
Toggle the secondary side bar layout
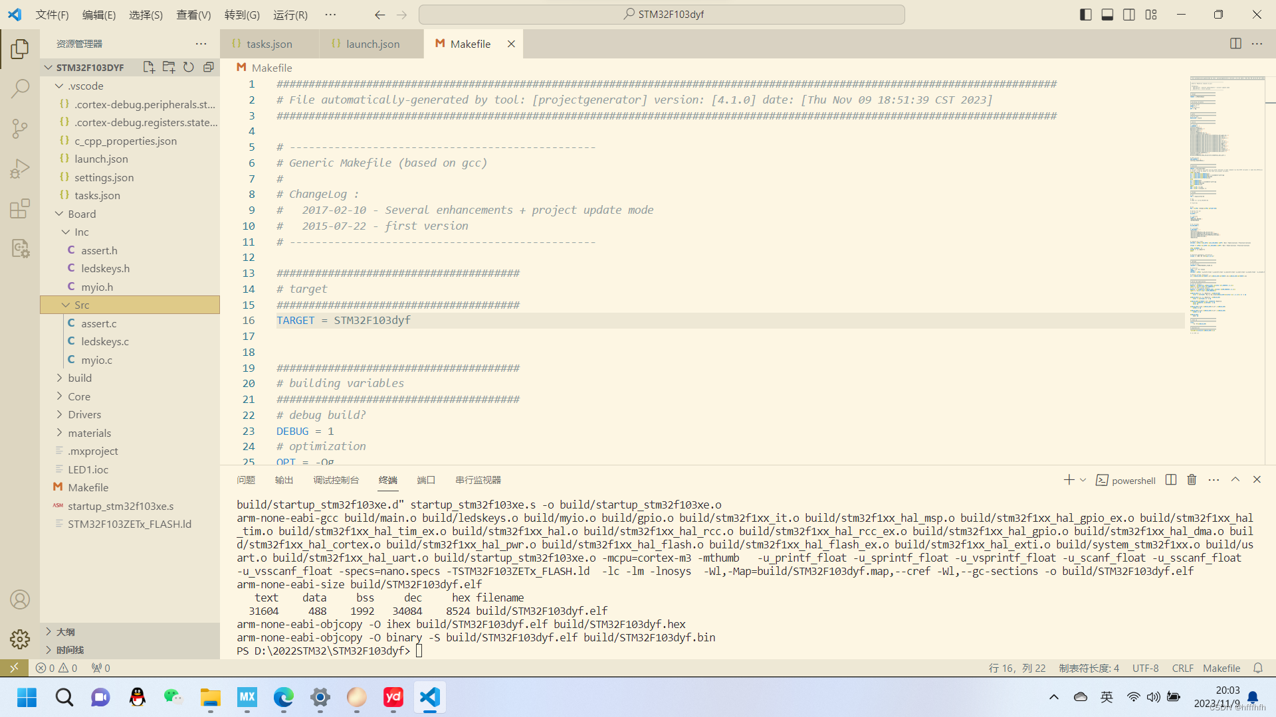[x=1129, y=15]
